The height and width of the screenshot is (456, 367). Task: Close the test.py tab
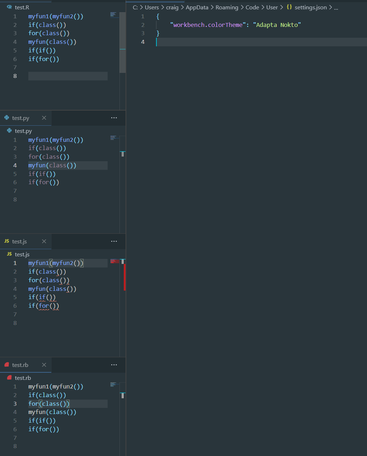point(44,118)
